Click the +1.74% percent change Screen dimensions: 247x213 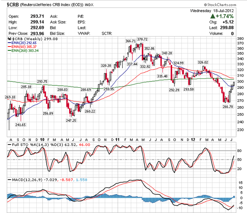point(225,16)
